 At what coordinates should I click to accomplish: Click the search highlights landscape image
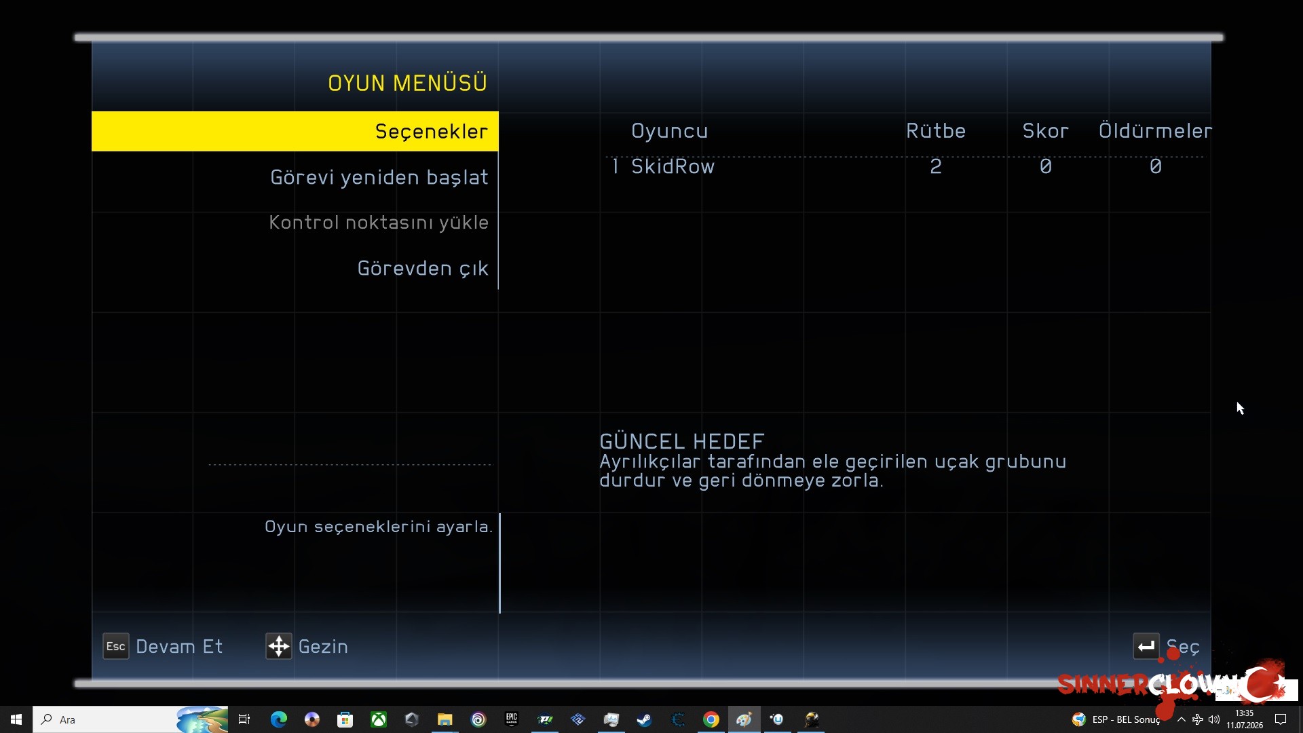(x=202, y=719)
